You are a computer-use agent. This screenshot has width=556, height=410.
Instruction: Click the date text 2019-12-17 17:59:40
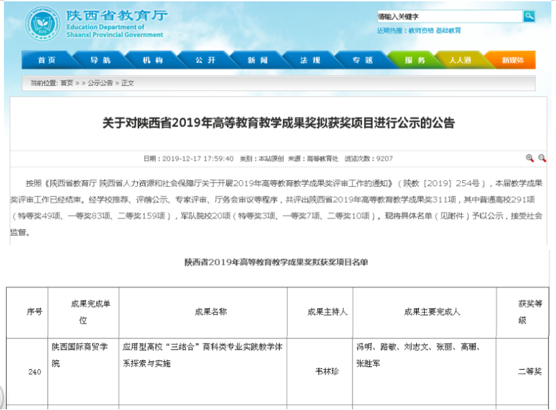click(197, 159)
